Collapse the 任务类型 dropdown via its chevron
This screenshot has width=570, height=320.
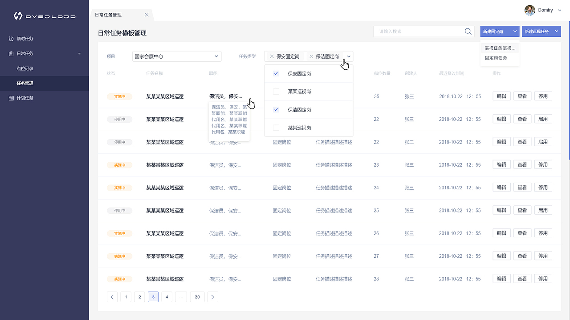coord(349,56)
